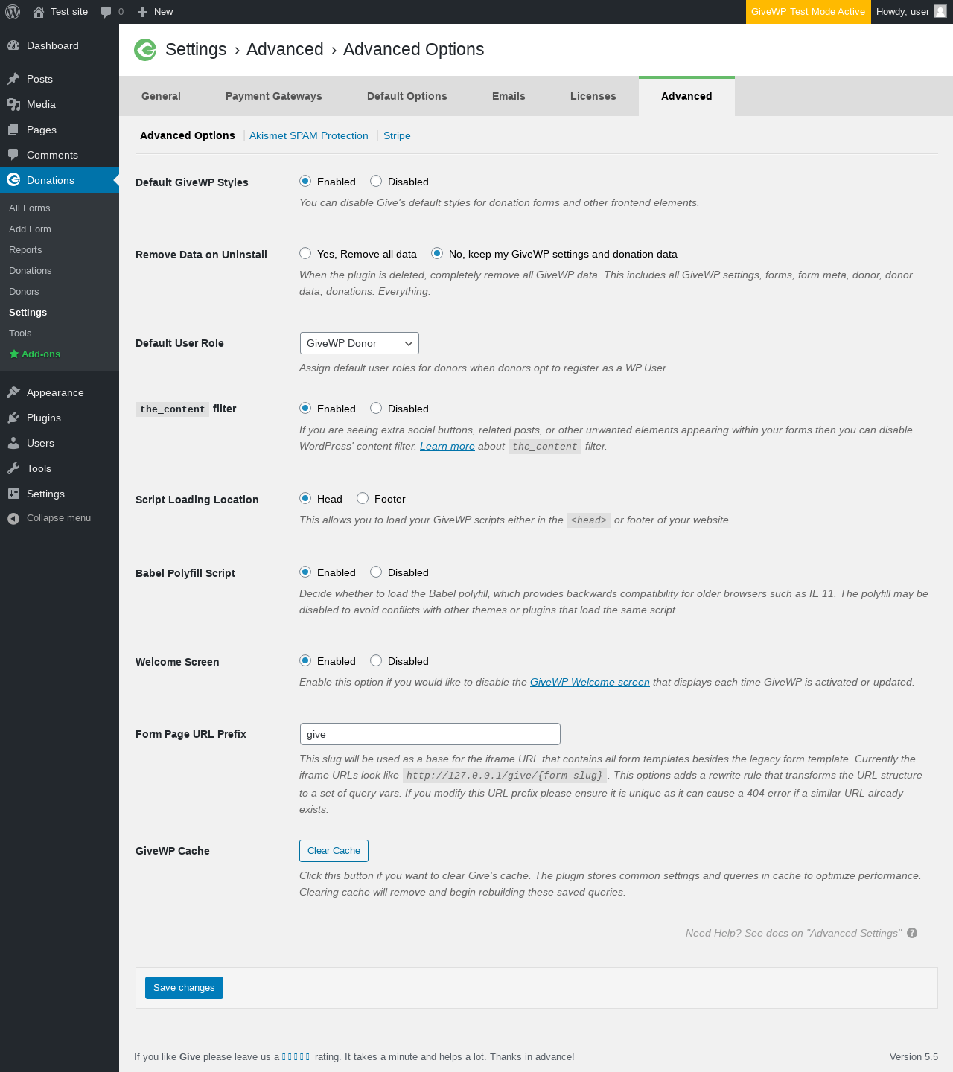Select Enabled for Welcome Screen
The image size is (953, 1072).
tap(305, 660)
